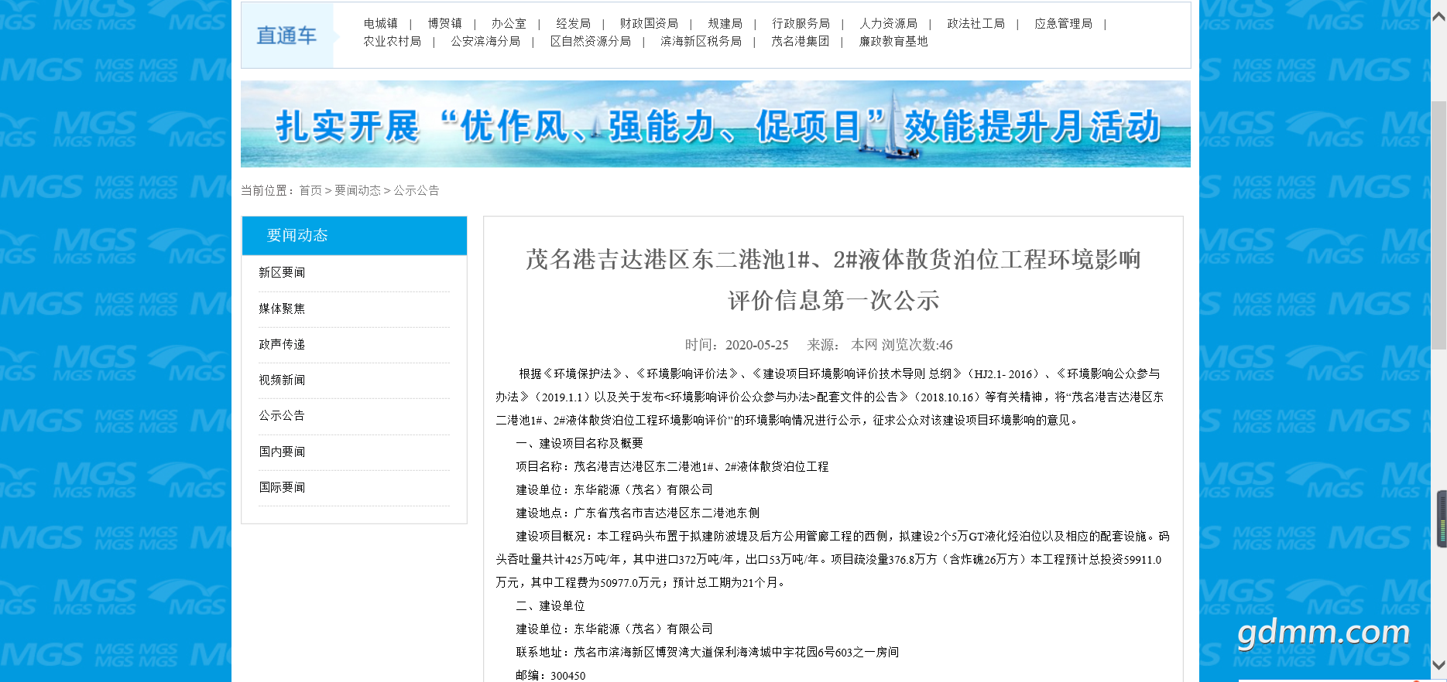
Task: Go to 行政服务局 page
Action: tap(801, 24)
